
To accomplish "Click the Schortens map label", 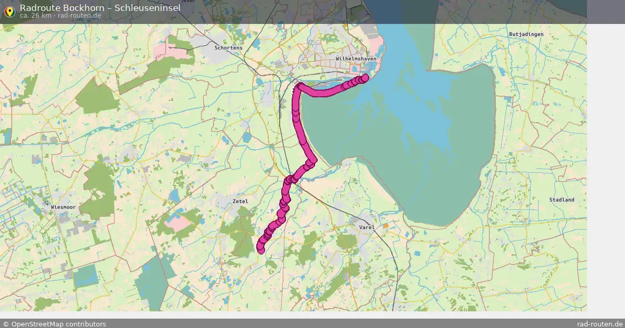I will [x=229, y=47].
